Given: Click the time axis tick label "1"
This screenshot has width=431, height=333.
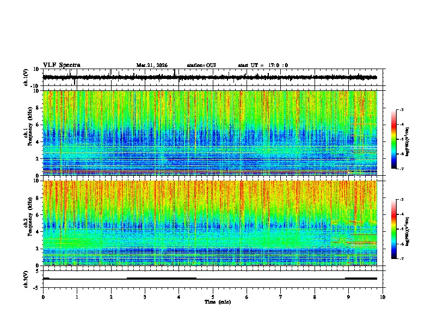Looking at the screenshot, I should (77, 297).
